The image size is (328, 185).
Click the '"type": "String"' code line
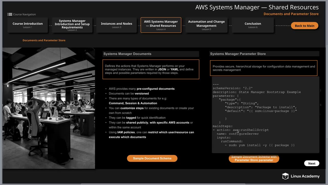click(242, 103)
